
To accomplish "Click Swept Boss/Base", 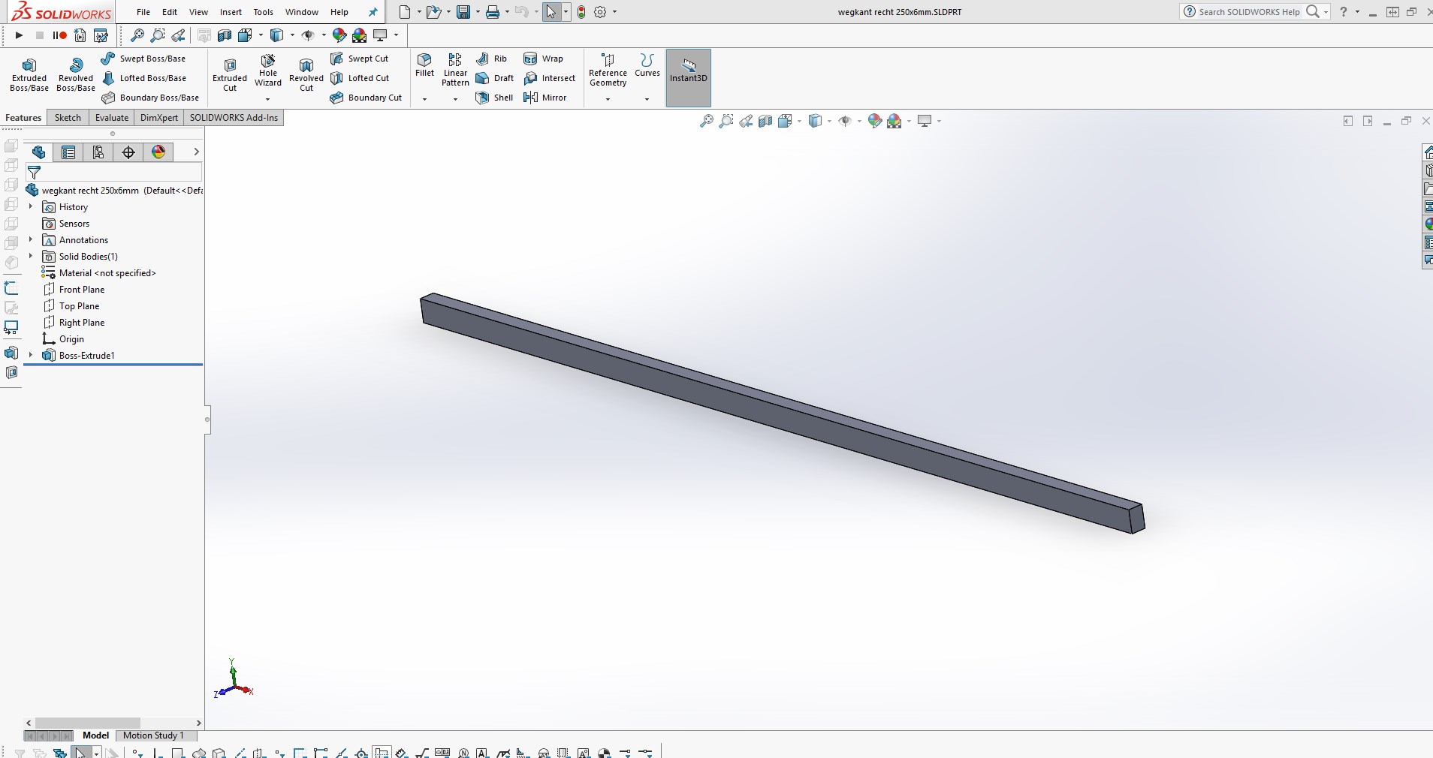I will point(143,59).
